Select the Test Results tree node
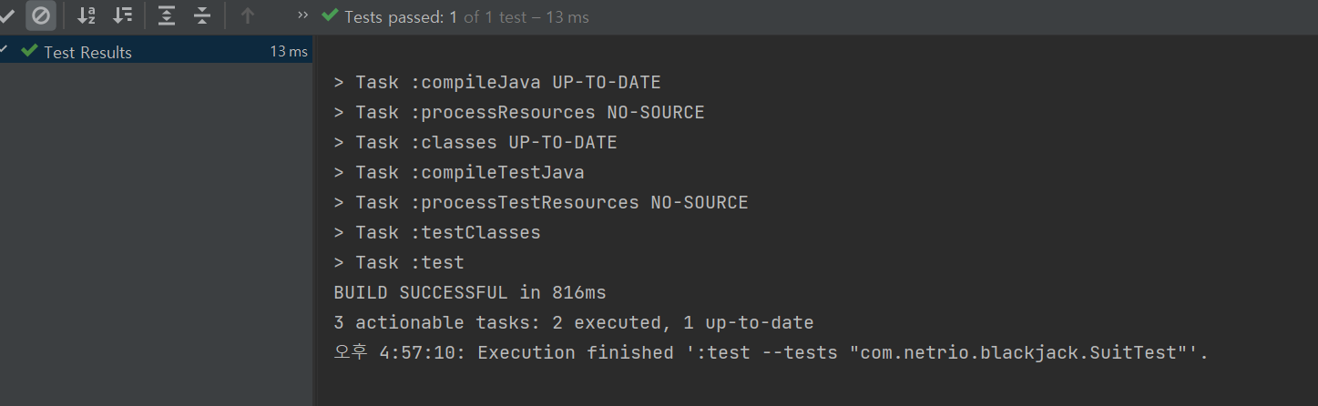Viewport: 1318px width, 406px height. pos(87,52)
